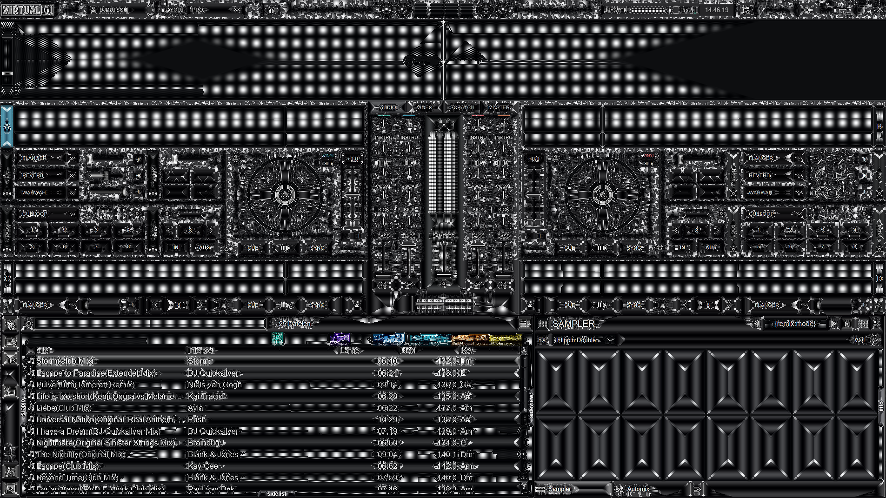Click deck A stop icon left of jog wheel

click(236, 227)
